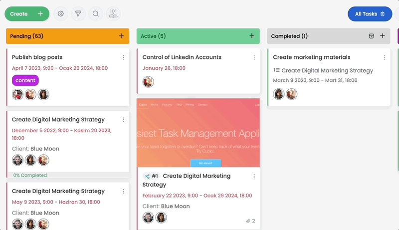Viewport: 399px width, 230px height.
Task: Open options menu for Publish blog posts
Action: [x=124, y=57]
